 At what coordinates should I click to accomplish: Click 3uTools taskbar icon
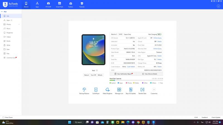coord(154,122)
